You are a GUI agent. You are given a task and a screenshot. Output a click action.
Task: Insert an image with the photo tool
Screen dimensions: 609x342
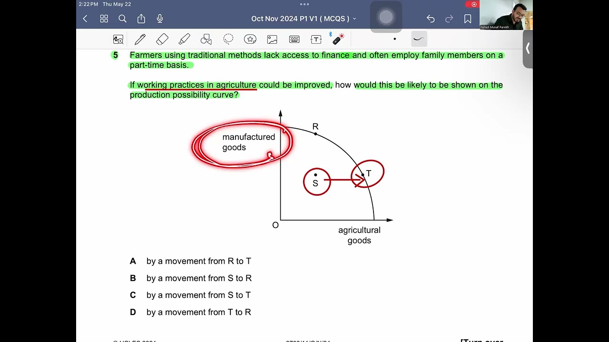coord(272,39)
